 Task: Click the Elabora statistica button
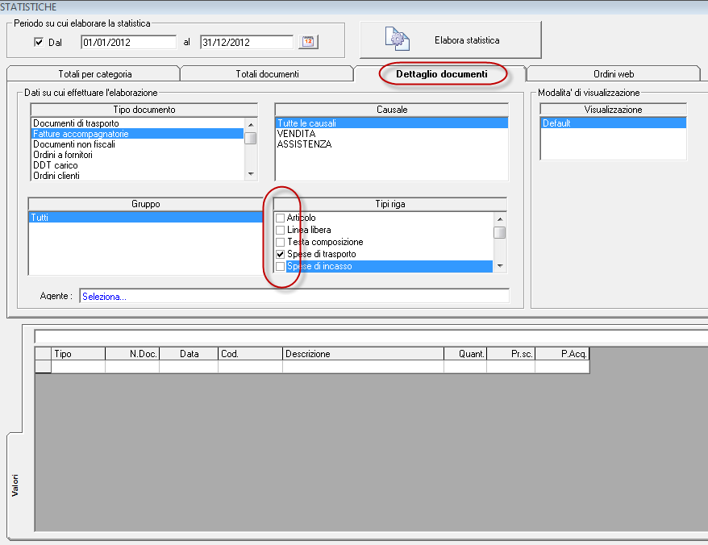coord(450,40)
